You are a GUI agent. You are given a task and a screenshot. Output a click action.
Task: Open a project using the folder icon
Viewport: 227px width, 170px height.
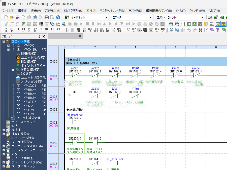click(x=12, y=18)
